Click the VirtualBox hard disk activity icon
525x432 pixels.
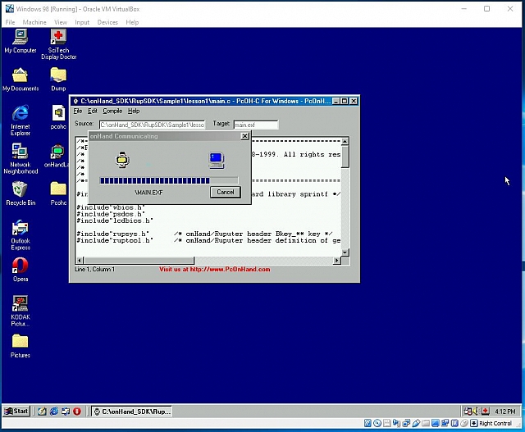pos(367,423)
